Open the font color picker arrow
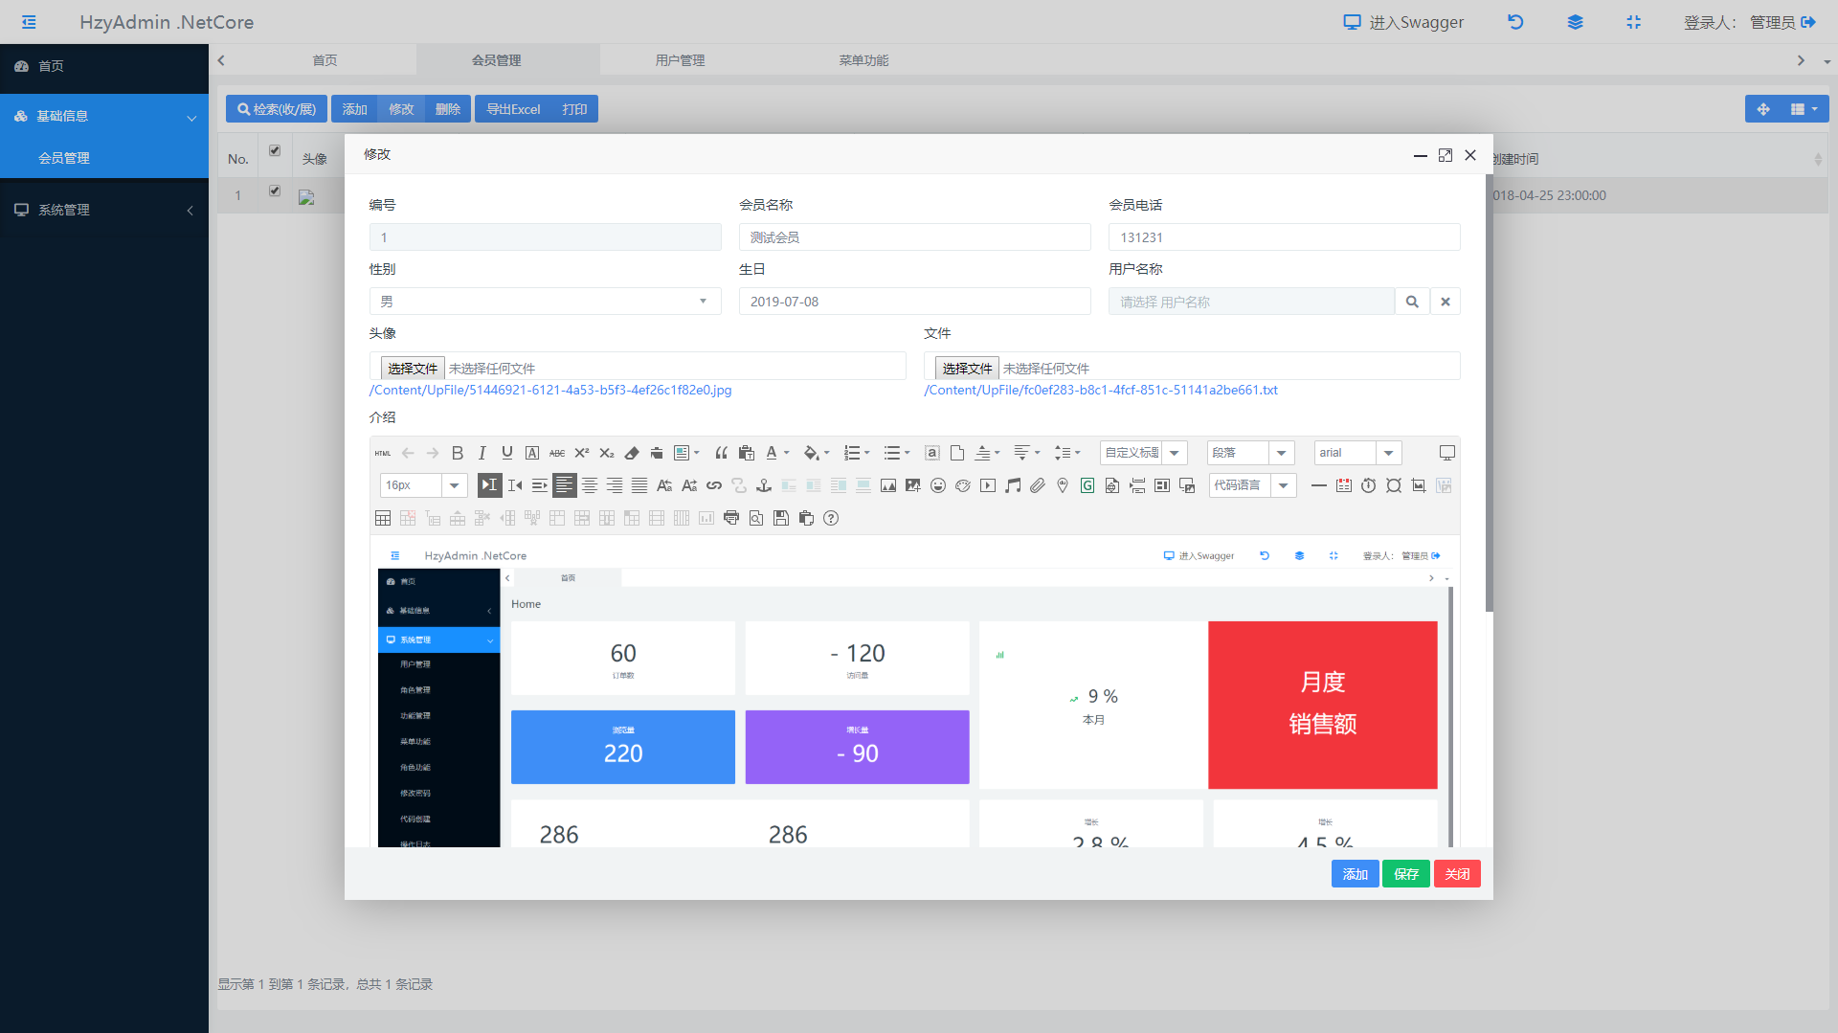Viewport: 1838px width, 1033px height. tap(787, 453)
